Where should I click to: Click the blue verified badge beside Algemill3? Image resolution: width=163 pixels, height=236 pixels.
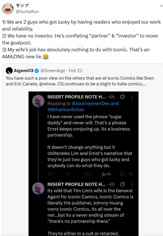tap(37, 71)
